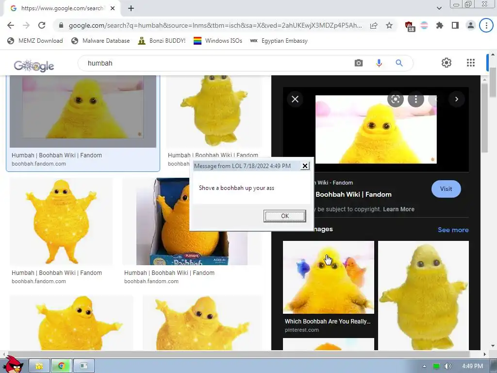The width and height of the screenshot is (497, 373).
Task: Click the Google doodle logo
Action: pos(34,66)
